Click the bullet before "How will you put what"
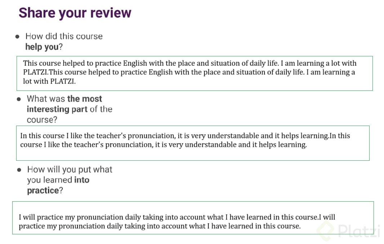 [19, 170]
